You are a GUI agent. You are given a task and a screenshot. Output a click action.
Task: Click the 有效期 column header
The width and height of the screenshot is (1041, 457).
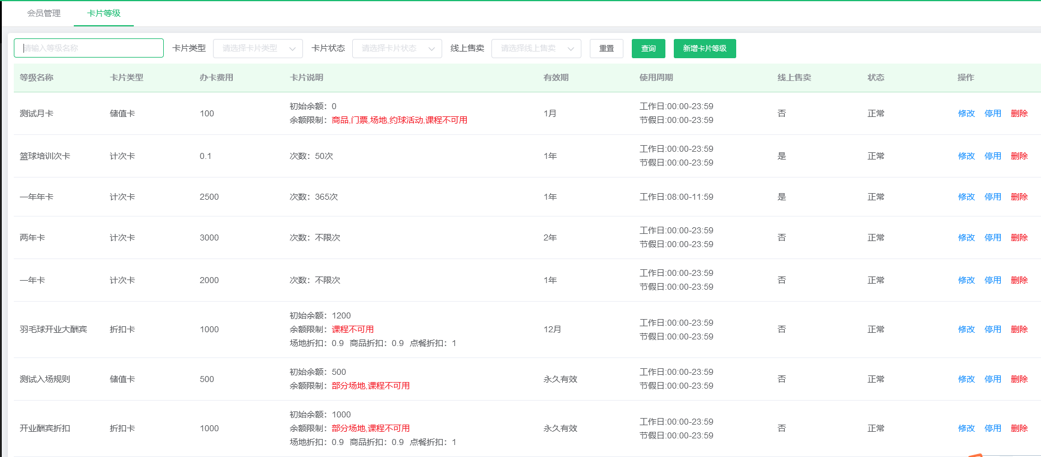(556, 77)
